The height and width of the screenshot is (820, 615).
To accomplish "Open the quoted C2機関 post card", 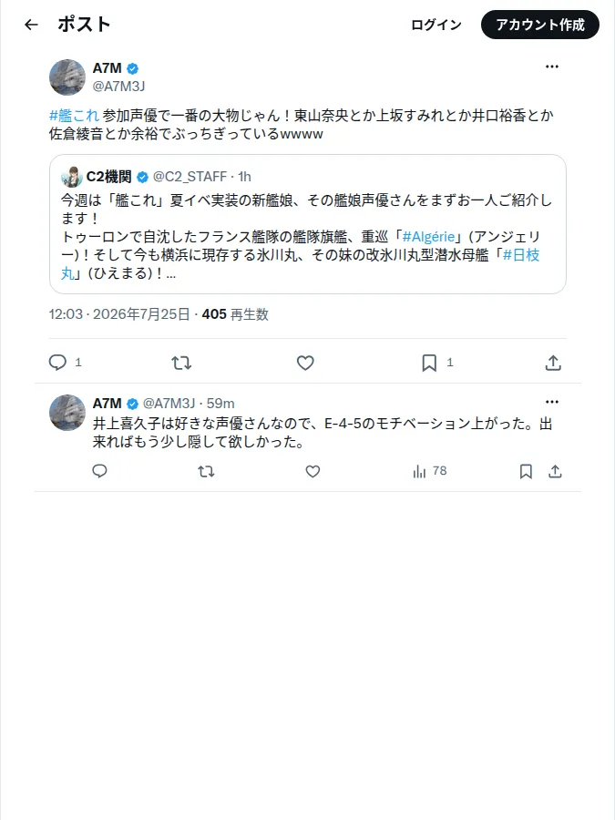I will (x=308, y=224).
